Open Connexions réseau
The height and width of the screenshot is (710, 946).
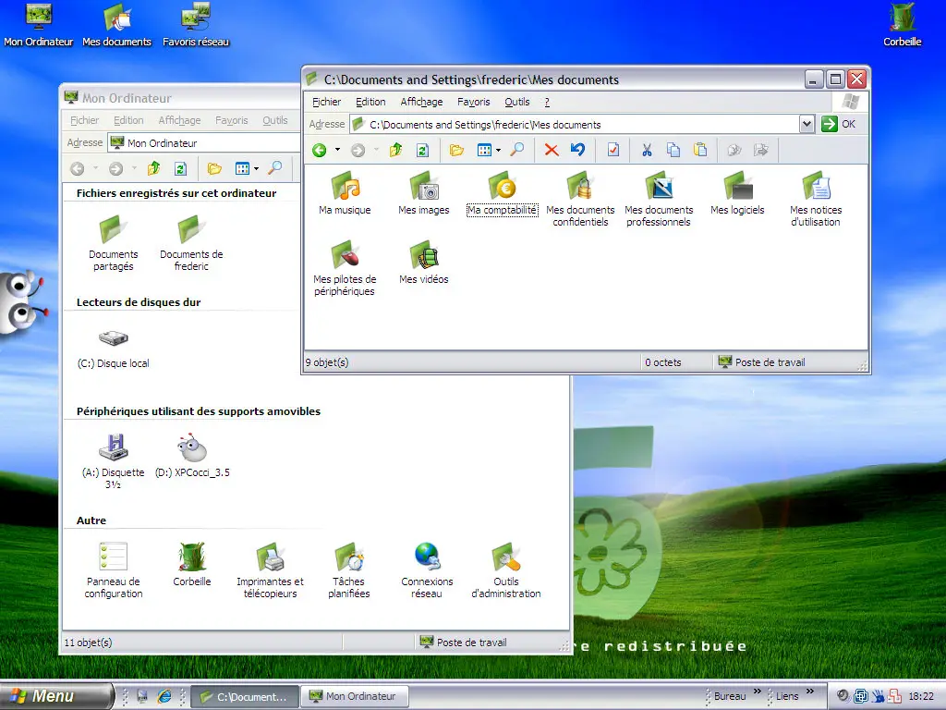pos(427,570)
